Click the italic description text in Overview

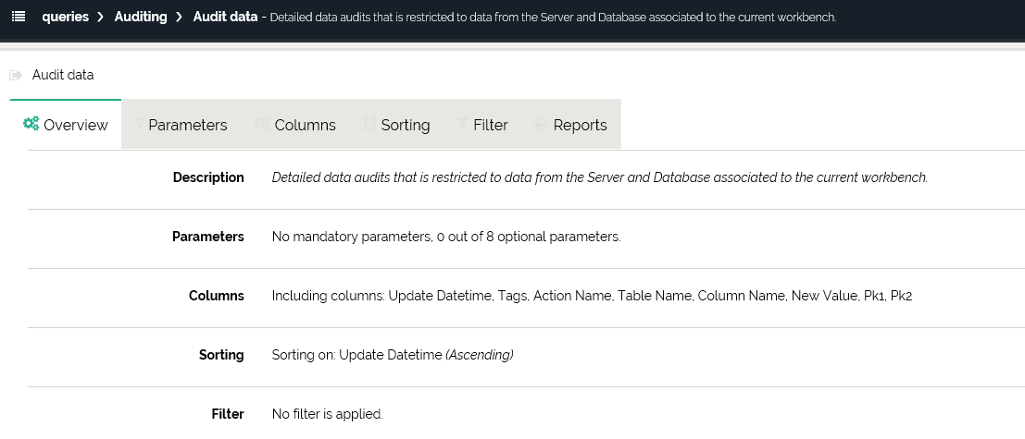(599, 177)
